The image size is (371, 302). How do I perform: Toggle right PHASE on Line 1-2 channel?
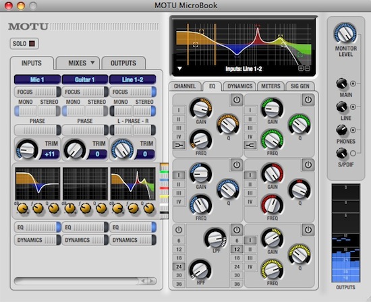[x=144, y=130]
